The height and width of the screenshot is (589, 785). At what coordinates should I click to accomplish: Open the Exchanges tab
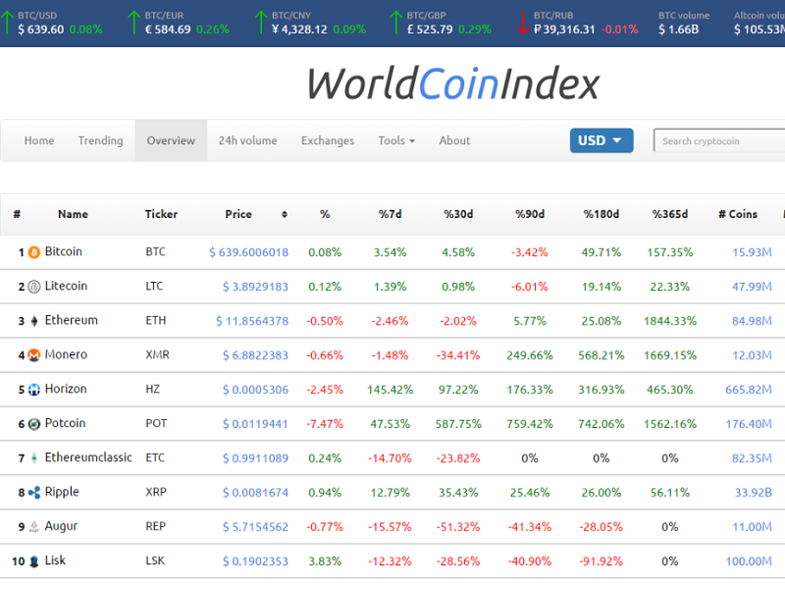328,140
